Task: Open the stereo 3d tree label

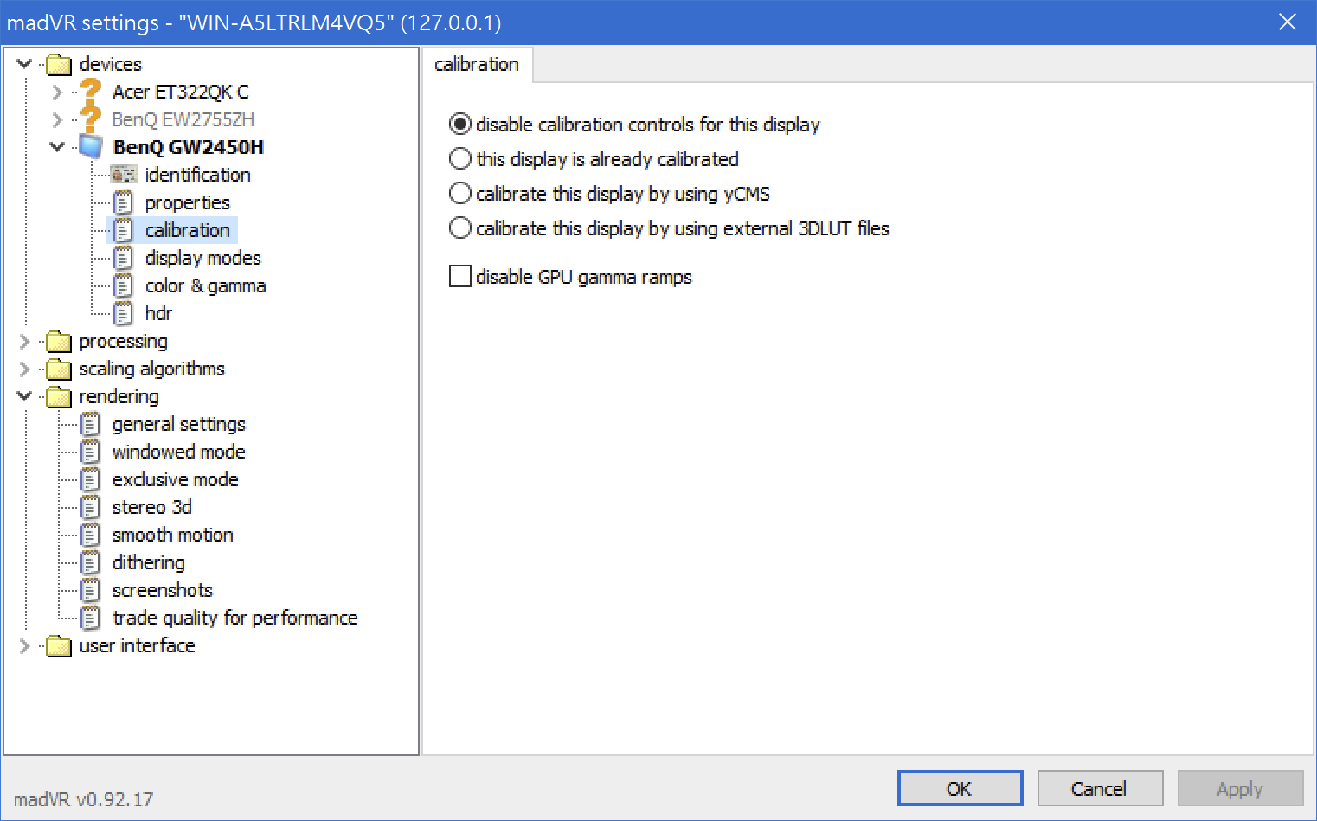Action: [152, 507]
